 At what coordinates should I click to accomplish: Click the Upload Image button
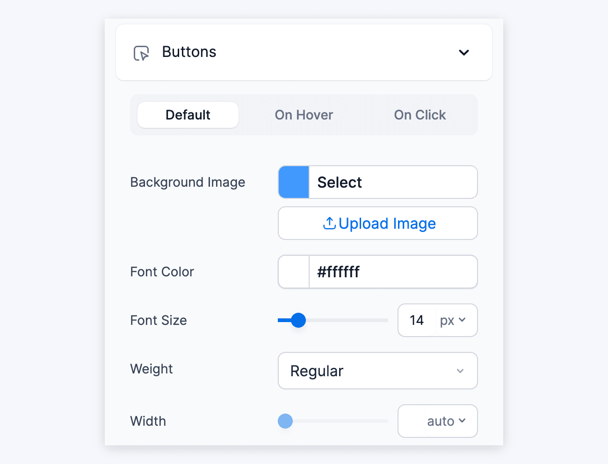point(378,223)
